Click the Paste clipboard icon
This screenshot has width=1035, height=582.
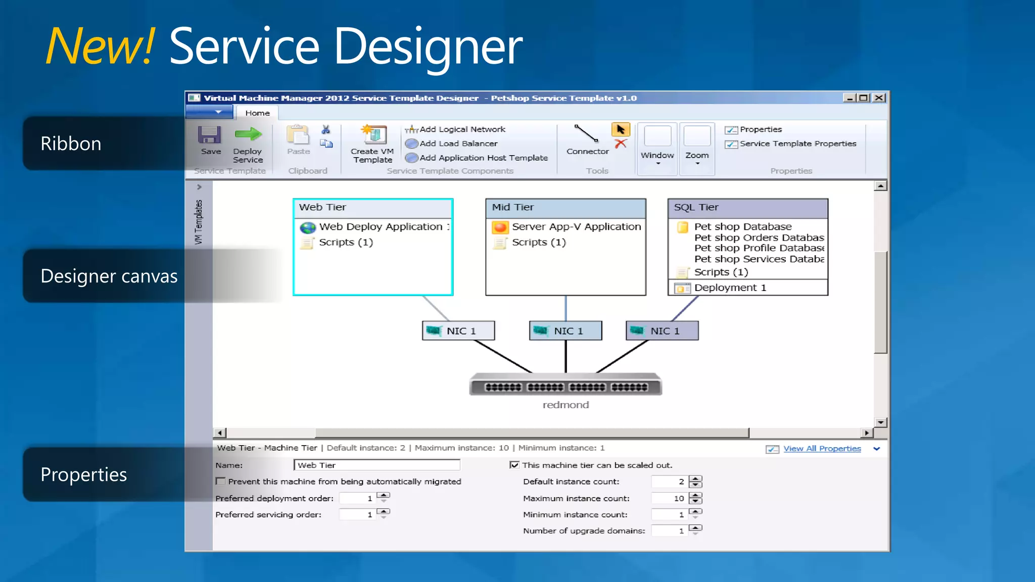[298, 135]
